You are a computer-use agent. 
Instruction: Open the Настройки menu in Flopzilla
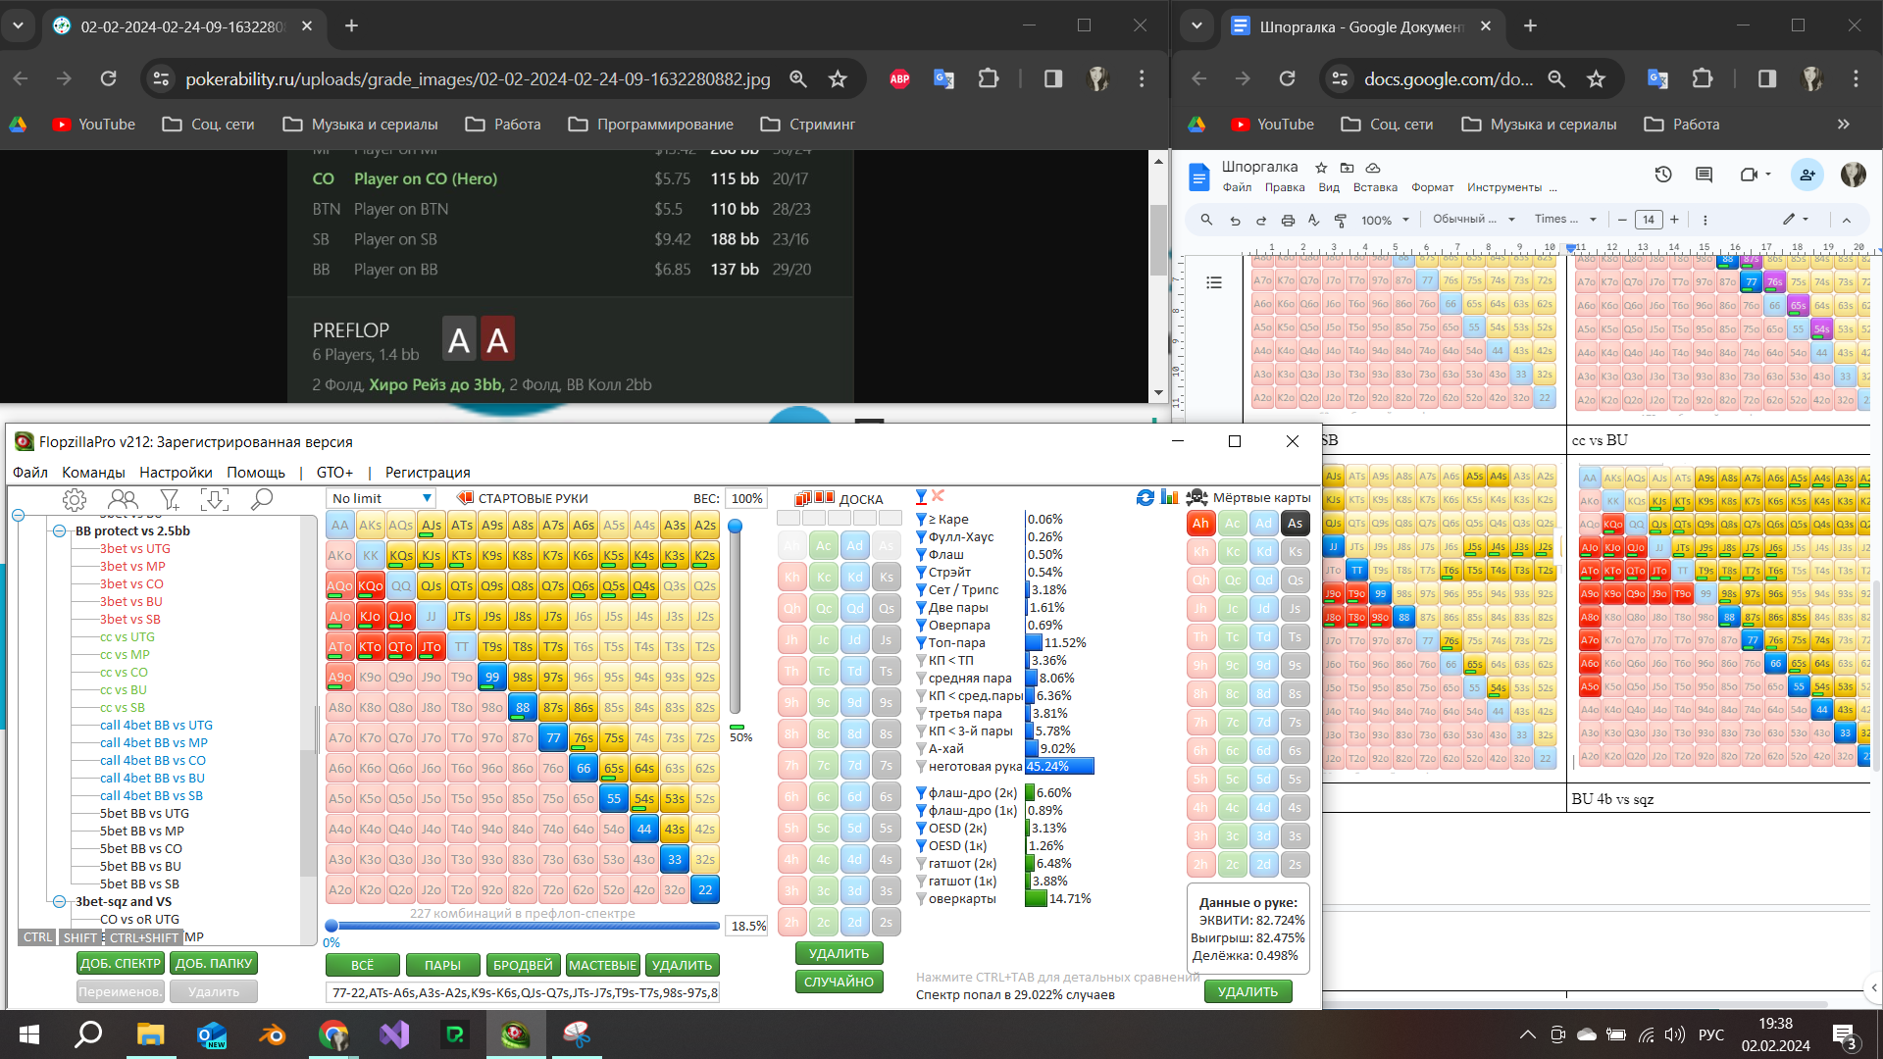click(176, 473)
